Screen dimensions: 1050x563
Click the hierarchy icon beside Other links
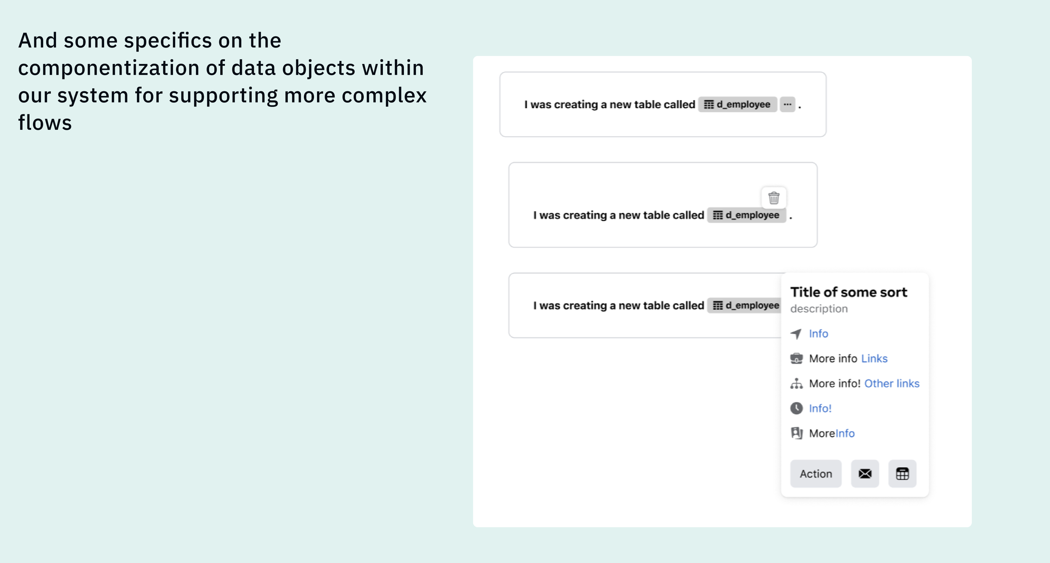[796, 384]
